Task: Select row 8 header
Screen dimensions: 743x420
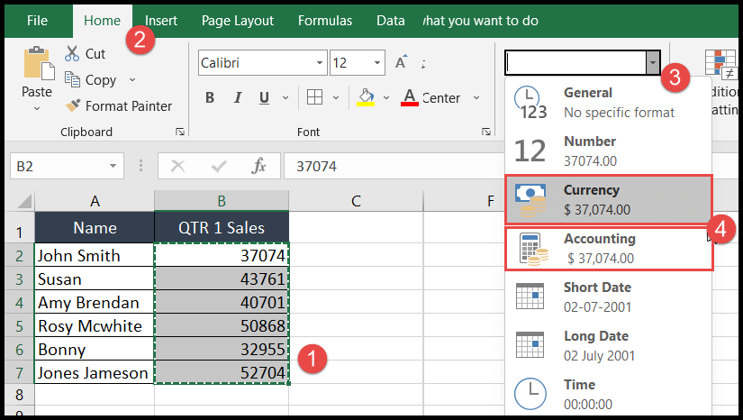Action: (19, 395)
